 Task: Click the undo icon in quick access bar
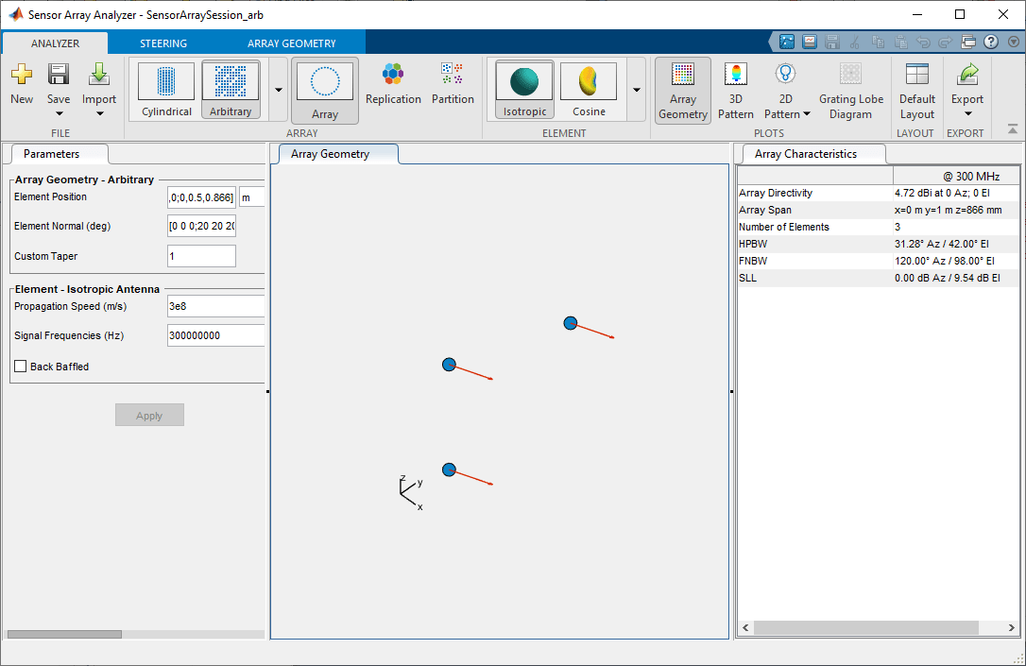click(923, 42)
